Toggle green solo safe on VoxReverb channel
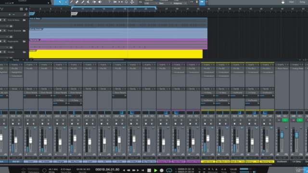This screenshot has width=308, height=173. pyautogui.click(x=285, y=120)
